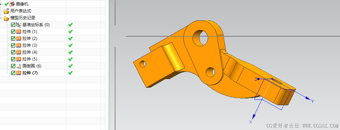This screenshot has height=130, width=340.
Task: Click the extrude icon of 拉伸 (3)
Action: pyautogui.click(x=19, y=45)
